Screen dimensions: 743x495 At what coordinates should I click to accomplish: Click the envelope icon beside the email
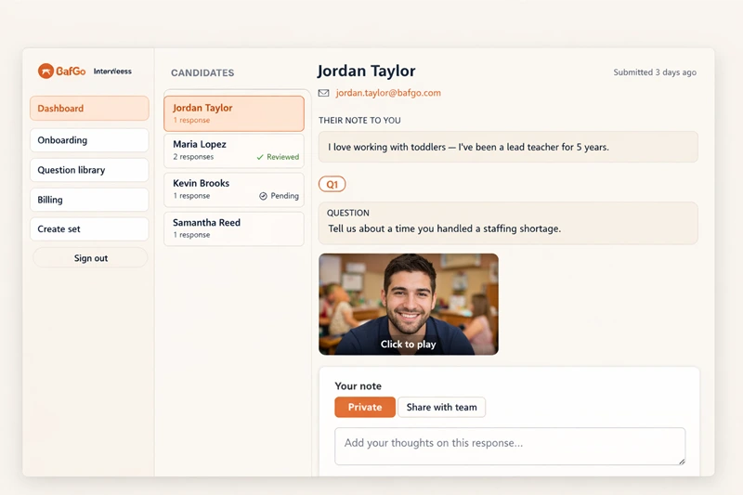click(x=323, y=93)
